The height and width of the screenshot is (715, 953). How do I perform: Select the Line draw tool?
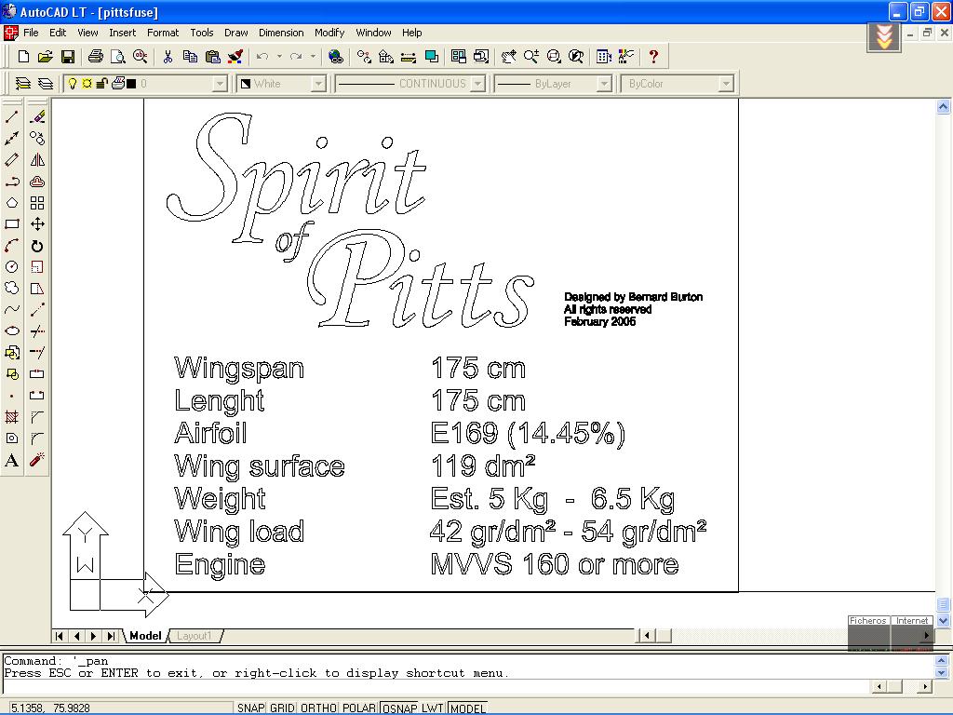[x=12, y=117]
